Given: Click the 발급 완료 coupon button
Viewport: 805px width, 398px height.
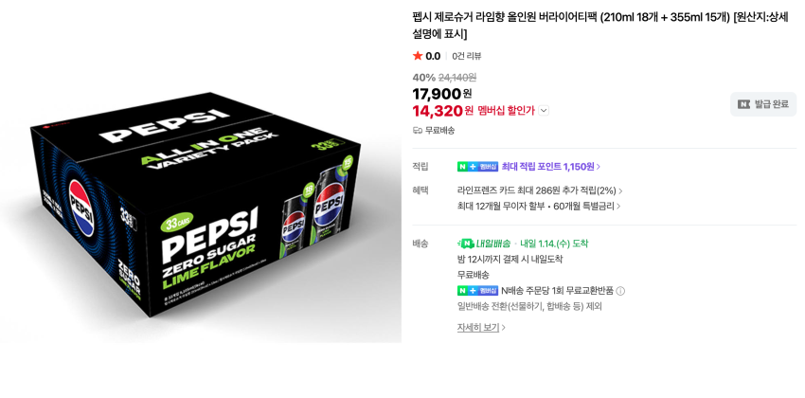Looking at the screenshot, I should (763, 104).
